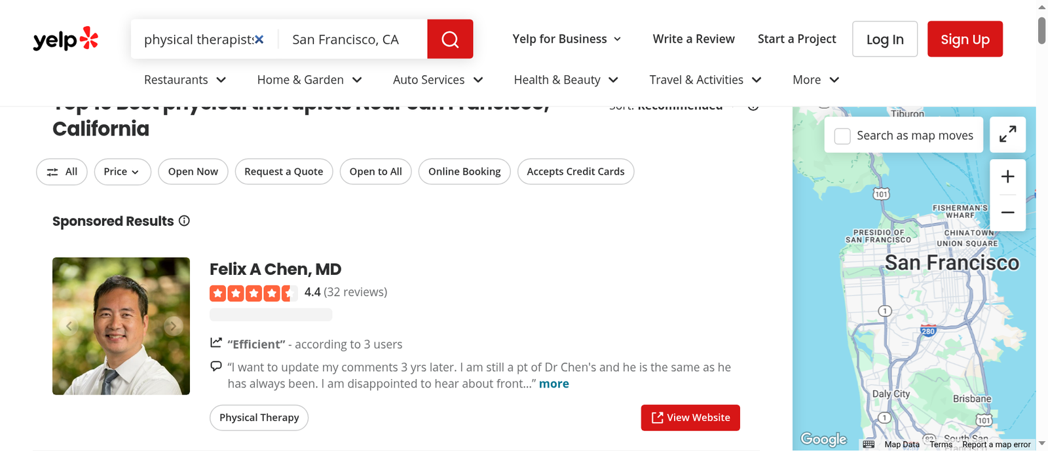Enable Search as map moves checkbox
The width and height of the screenshot is (1048, 451).
tap(842, 135)
